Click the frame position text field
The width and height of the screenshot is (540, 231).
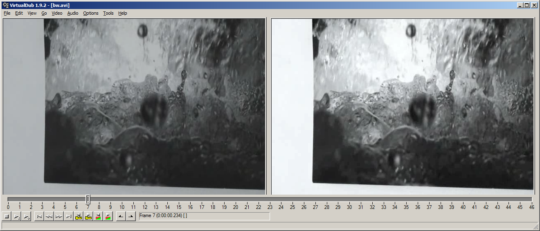coord(204,216)
